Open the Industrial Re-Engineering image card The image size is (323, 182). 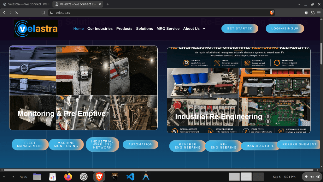[239, 90]
